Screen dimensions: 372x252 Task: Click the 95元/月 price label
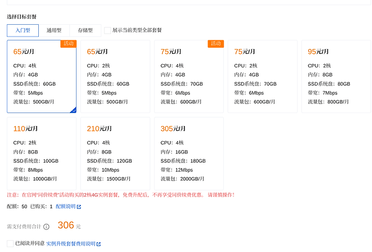[318, 52]
